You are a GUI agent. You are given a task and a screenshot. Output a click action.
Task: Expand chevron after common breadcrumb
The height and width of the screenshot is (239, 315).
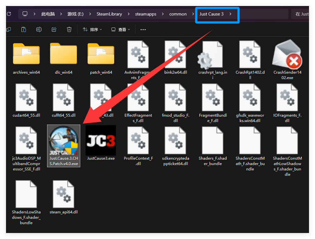[193, 14]
